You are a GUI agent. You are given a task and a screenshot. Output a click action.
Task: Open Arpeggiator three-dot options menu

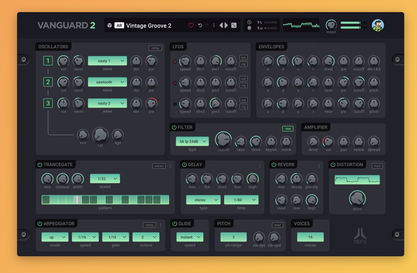click(x=161, y=225)
